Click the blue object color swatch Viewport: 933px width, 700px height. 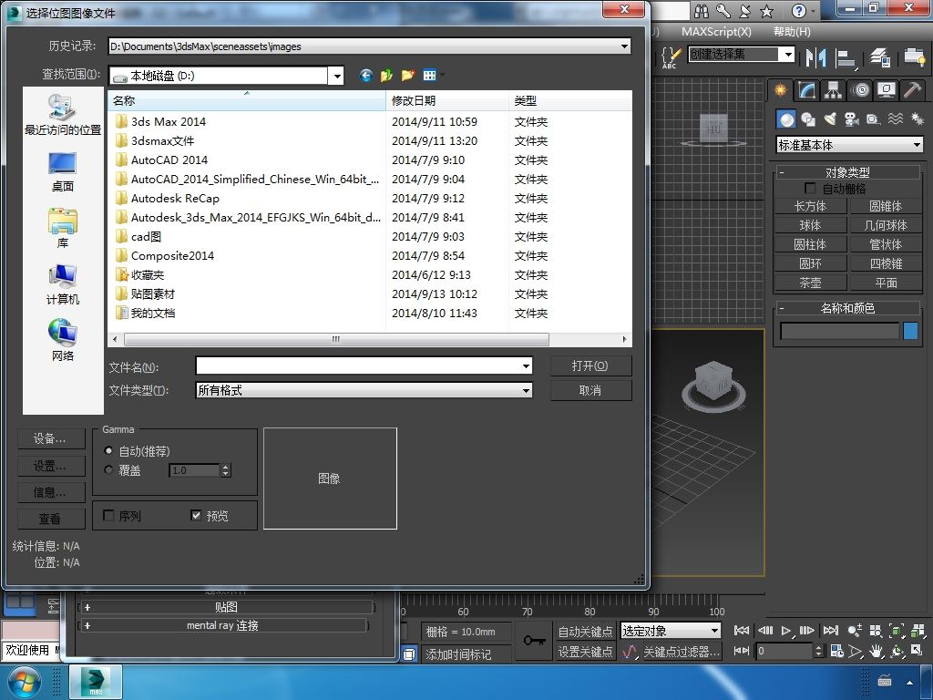pyautogui.click(x=910, y=331)
